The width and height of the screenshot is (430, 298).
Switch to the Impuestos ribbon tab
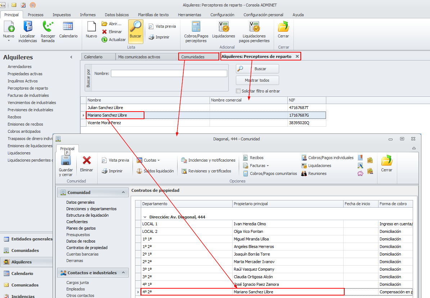pos(62,15)
